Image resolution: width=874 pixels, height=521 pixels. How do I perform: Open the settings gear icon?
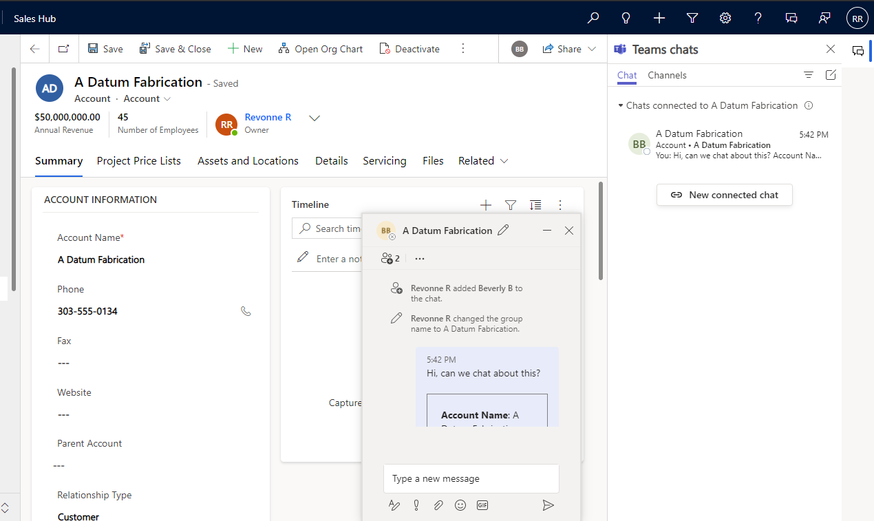click(725, 19)
